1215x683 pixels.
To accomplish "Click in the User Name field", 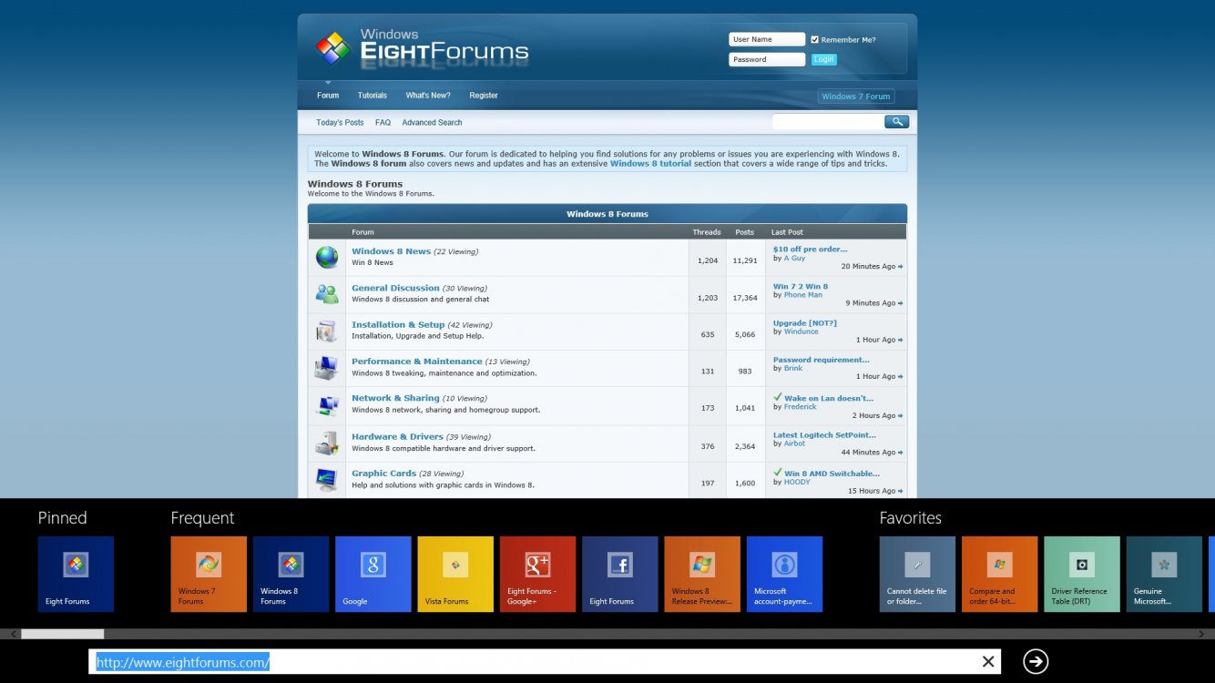I will pyautogui.click(x=767, y=39).
